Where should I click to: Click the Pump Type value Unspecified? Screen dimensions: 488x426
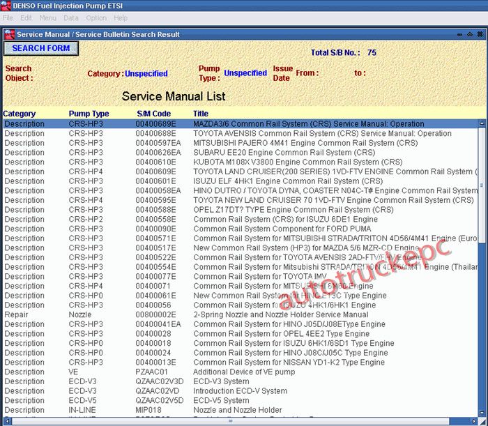(x=245, y=73)
